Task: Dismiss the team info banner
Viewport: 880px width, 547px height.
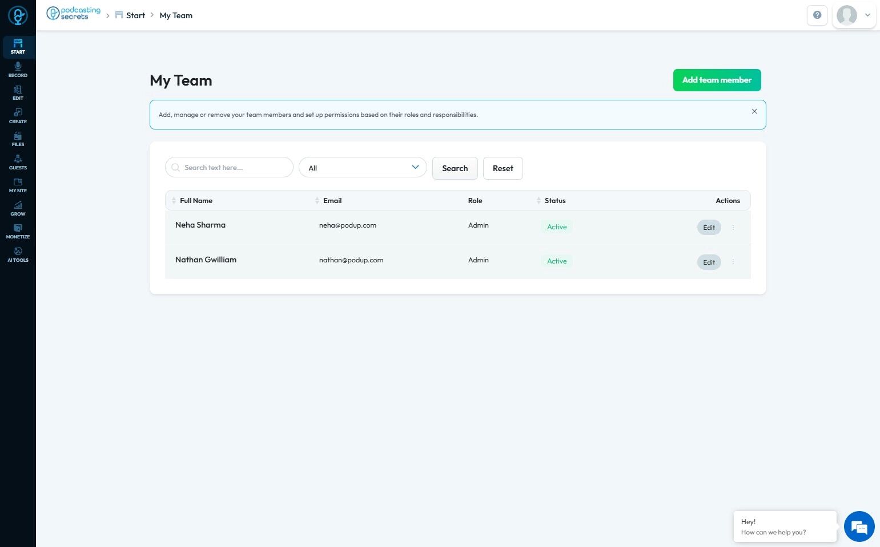Action: [754, 111]
